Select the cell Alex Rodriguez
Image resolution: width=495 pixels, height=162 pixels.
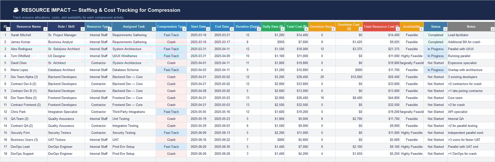point(29,49)
